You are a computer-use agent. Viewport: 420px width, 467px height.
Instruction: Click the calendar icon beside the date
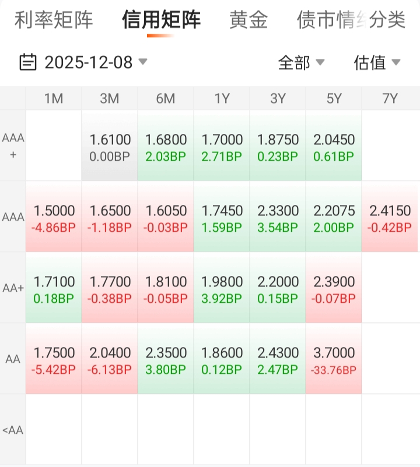click(x=28, y=62)
